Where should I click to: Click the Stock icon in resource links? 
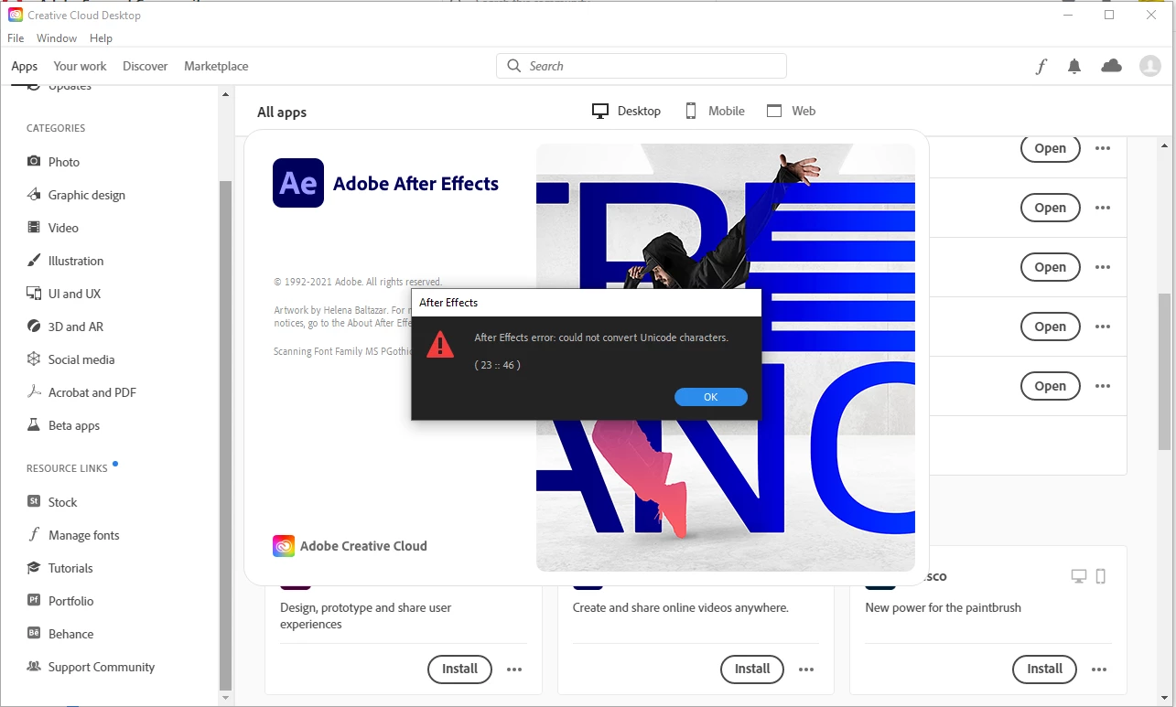(34, 501)
